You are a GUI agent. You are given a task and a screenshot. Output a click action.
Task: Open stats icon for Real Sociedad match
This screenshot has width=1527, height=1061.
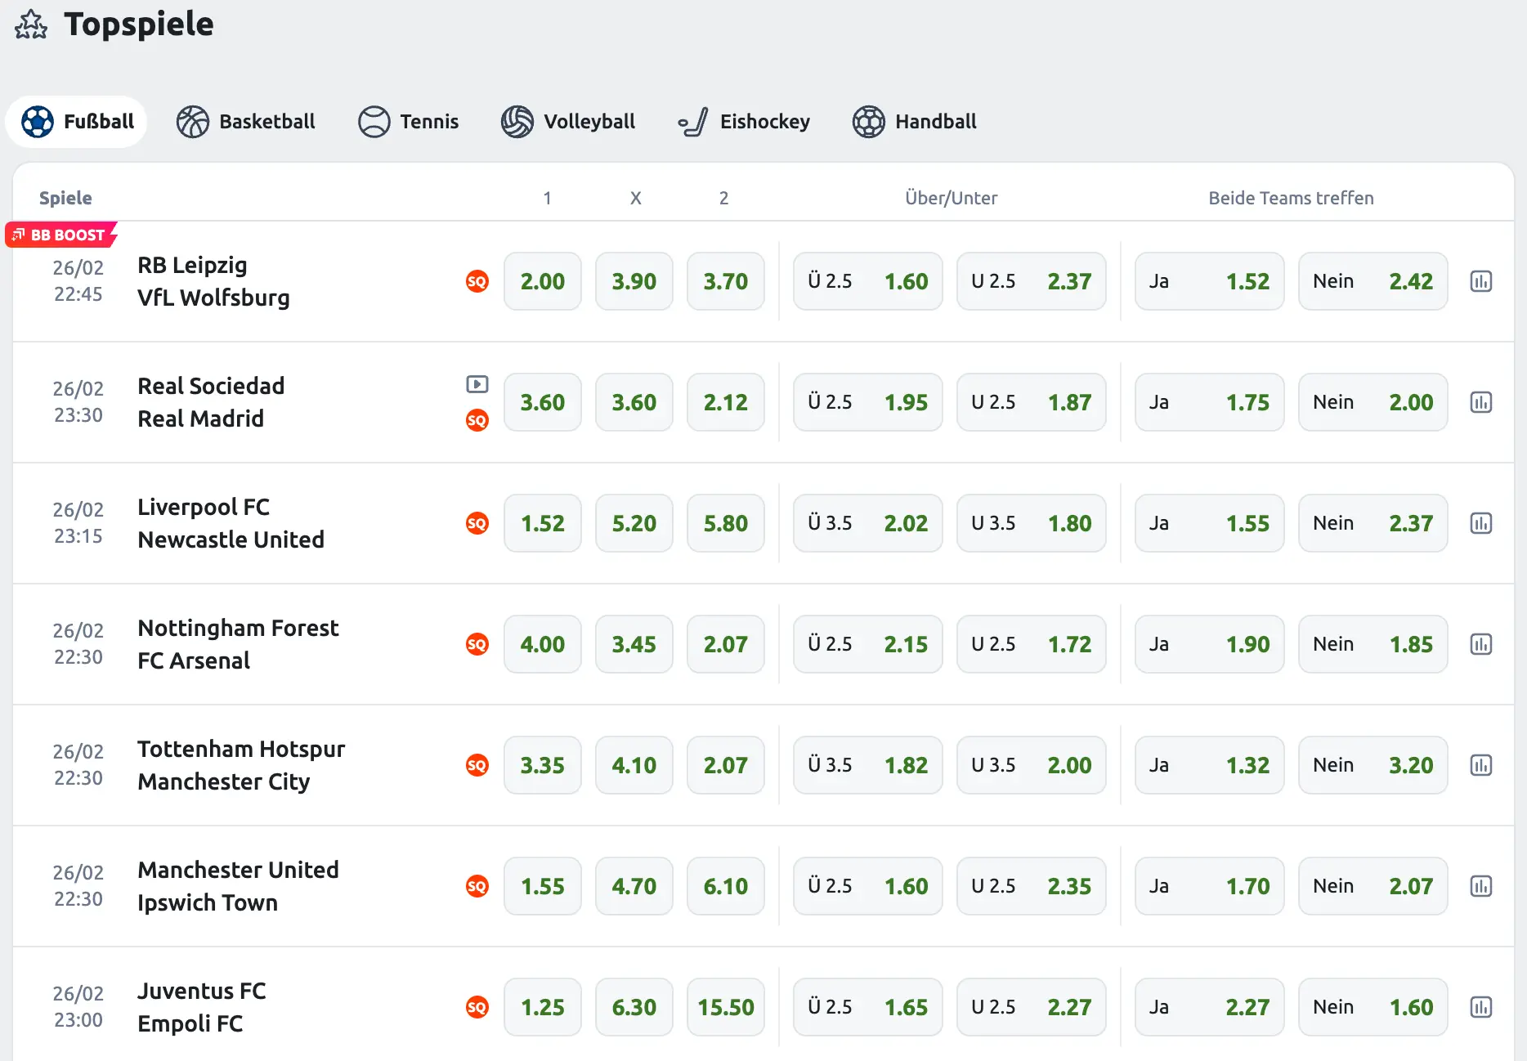coord(1480,402)
